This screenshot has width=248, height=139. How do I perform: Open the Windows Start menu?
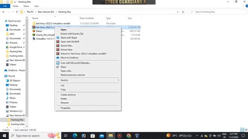click(x=4, y=136)
